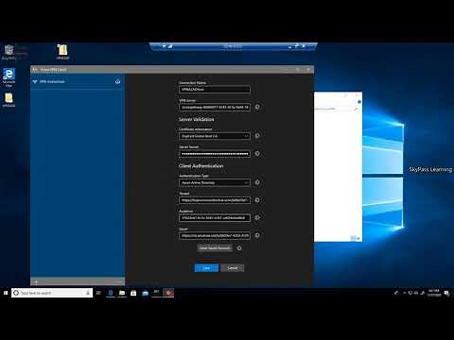
Task: Click the Azure VPN Client taskbar icon
Action: tap(156, 293)
